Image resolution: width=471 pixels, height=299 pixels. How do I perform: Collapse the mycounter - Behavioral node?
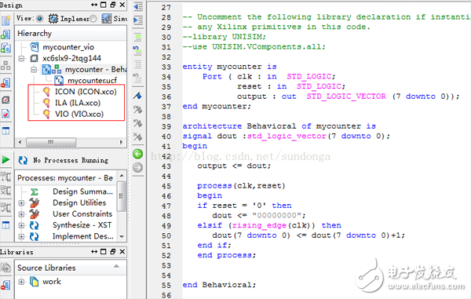[x=34, y=70]
